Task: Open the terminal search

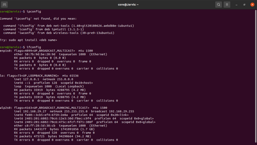Action: click(219, 4)
